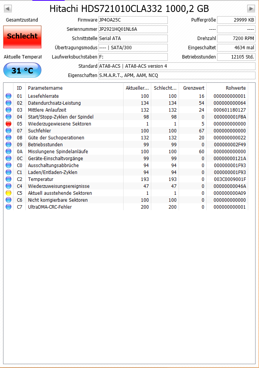Click blue status icon for Temperatur row
This screenshot has height=368, width=259.
click(8, 179)
